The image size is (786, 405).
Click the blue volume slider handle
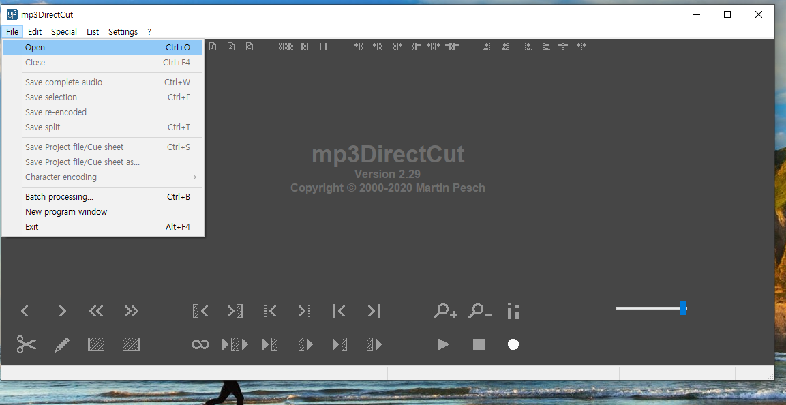(683, 307)
